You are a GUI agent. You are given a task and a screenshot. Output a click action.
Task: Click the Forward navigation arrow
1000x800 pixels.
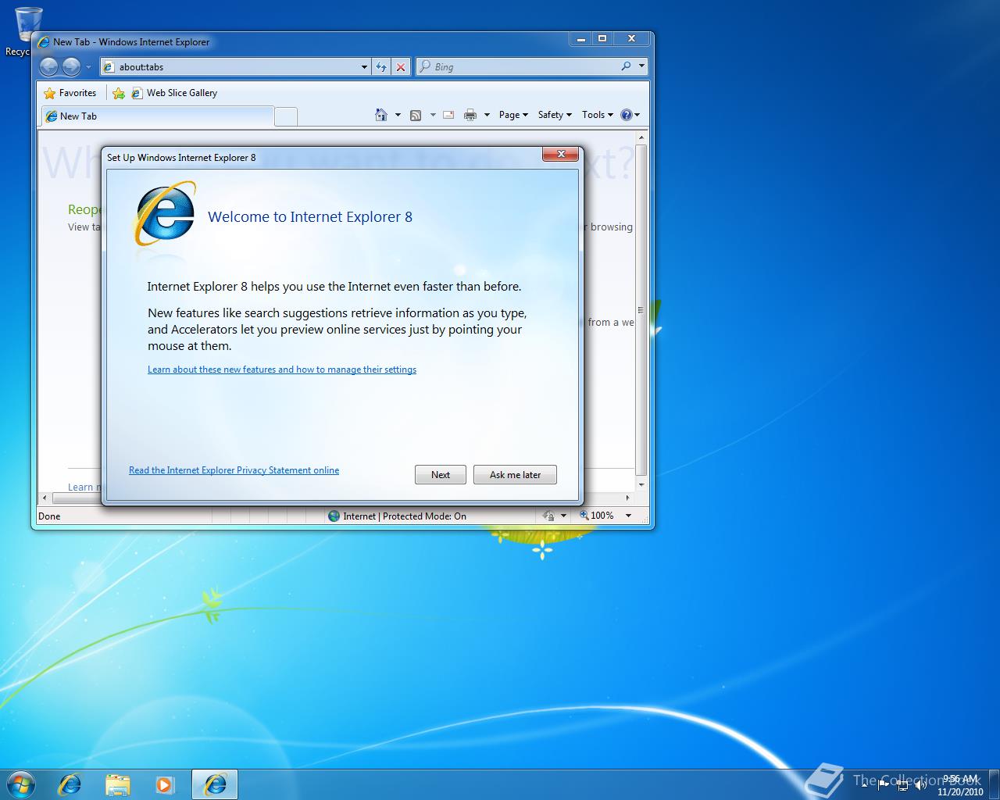click(x=71, y=67)
